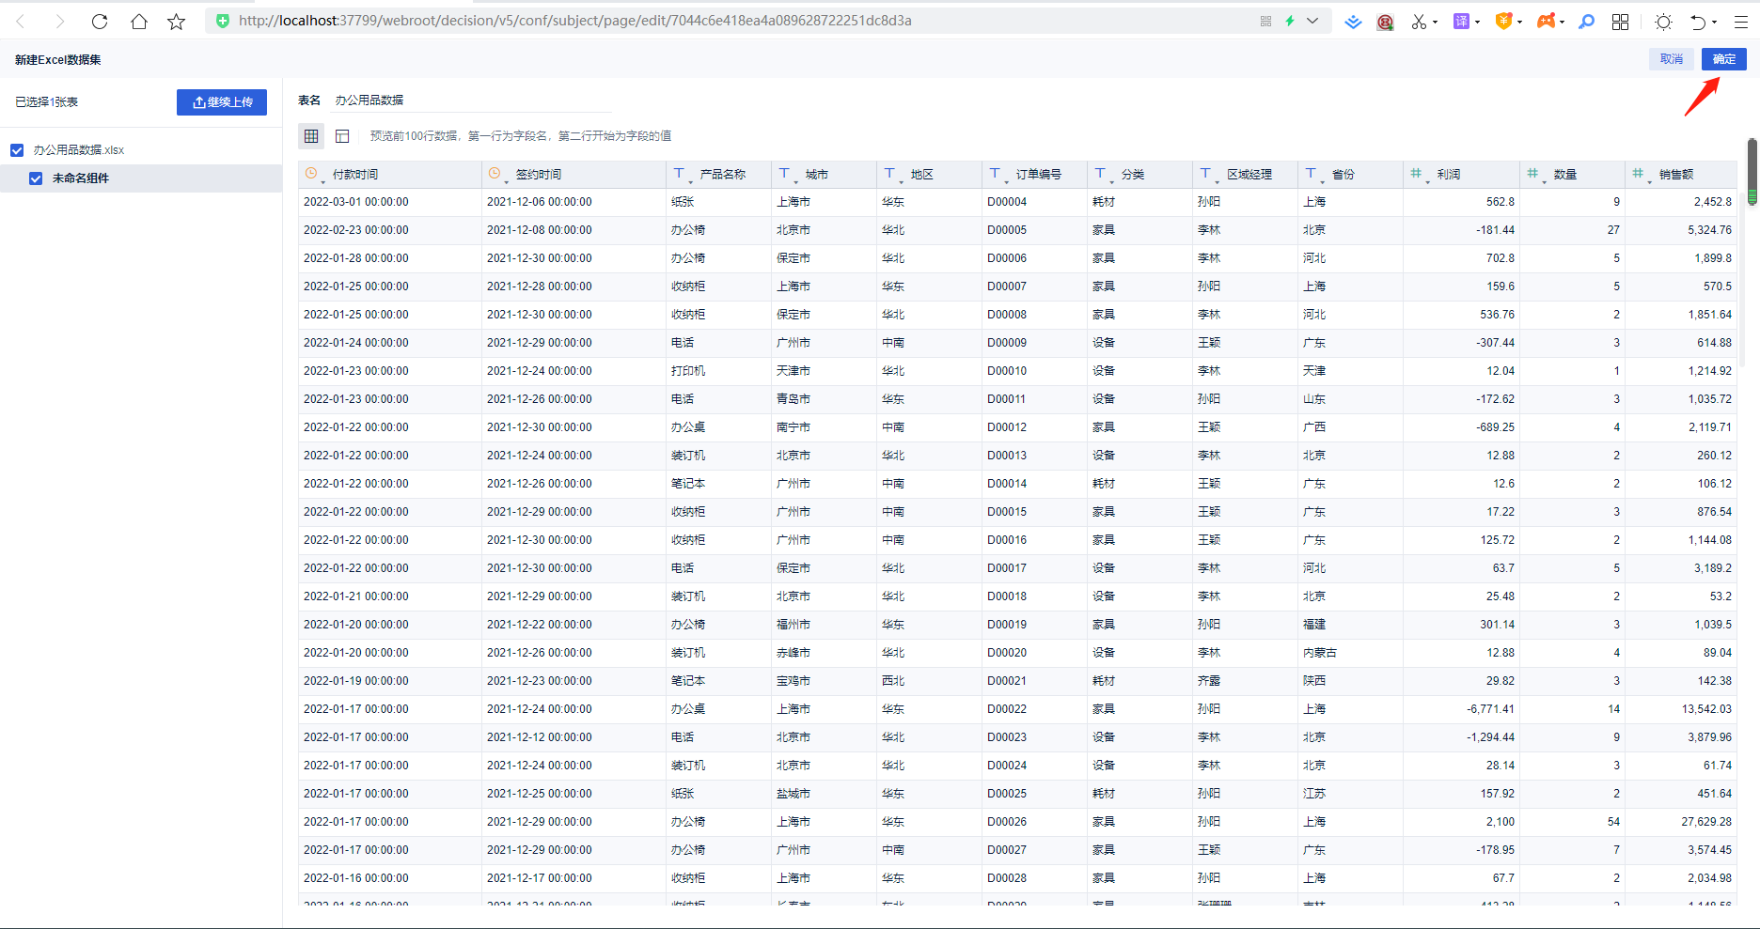1760x929 pixels.
Task: Click the 继续上传 upload button
Action: (x=222, y=102)
